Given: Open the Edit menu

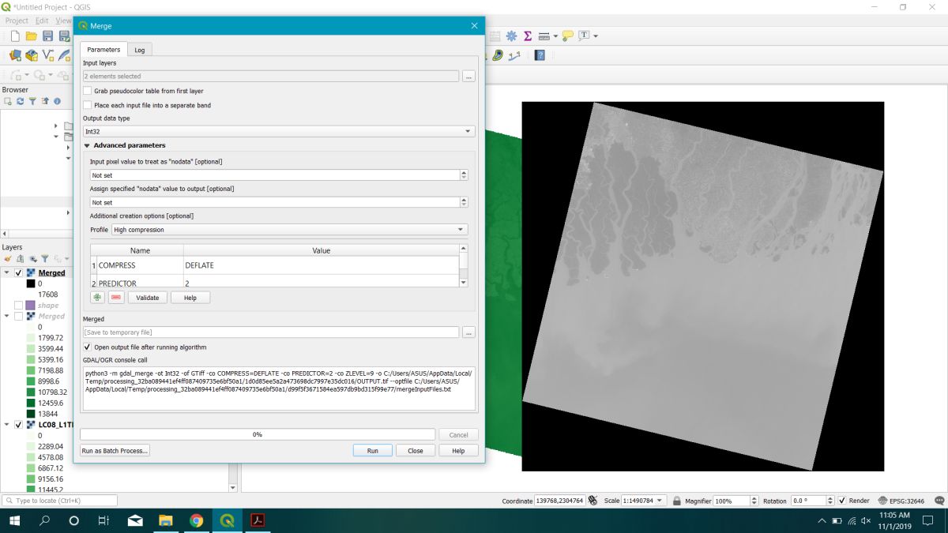Looking at the screenshot, I should 42,21.
